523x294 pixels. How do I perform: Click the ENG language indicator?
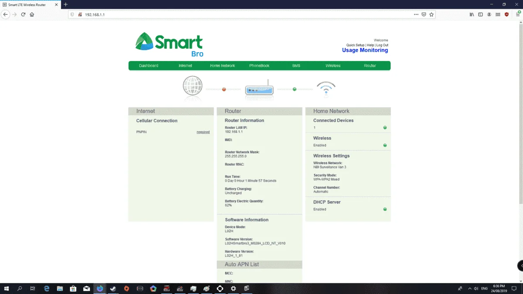click(x=484, y=288)
